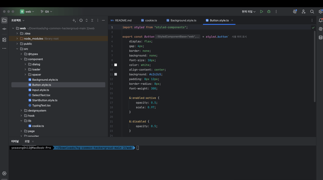Add new file with plus icon
323x180 pixels.
(x=74, y=20)
